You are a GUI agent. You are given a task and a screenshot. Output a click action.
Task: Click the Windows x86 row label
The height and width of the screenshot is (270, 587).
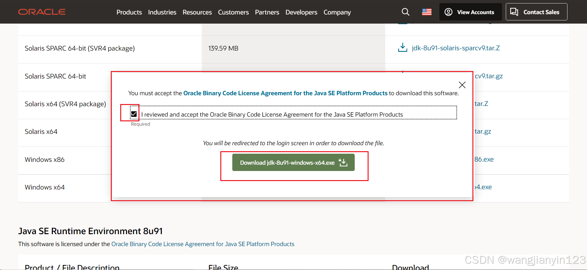tap(45, 160)
